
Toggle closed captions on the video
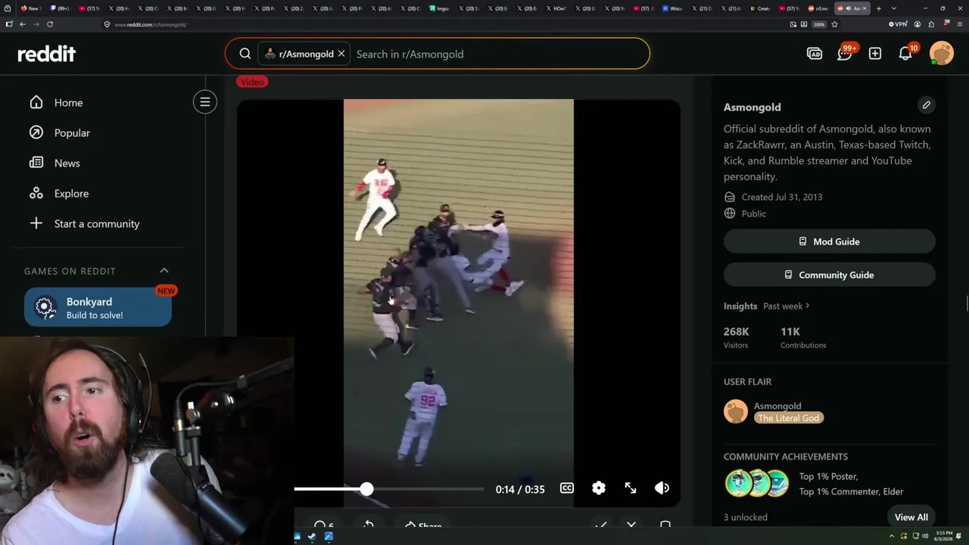tap(567, 488)
